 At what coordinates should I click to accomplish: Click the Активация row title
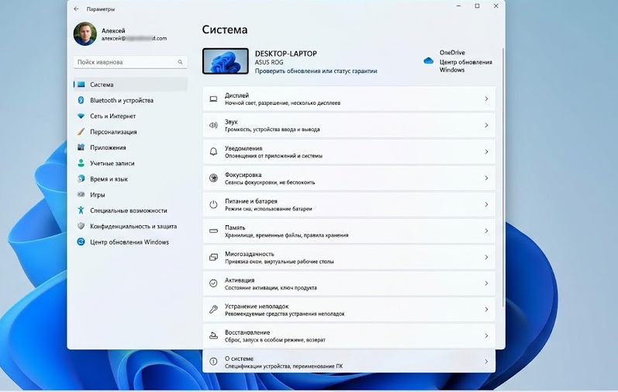pos(240,280)
